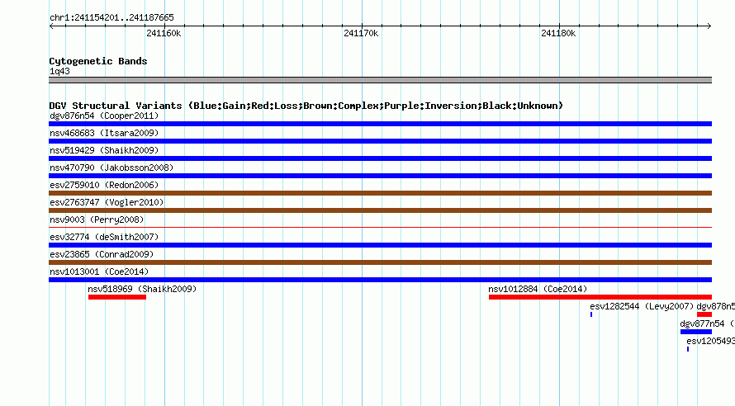Click thin red loss line of nsv9003
Viewport: 735px width, 406px height.
(x=380, y=227)
